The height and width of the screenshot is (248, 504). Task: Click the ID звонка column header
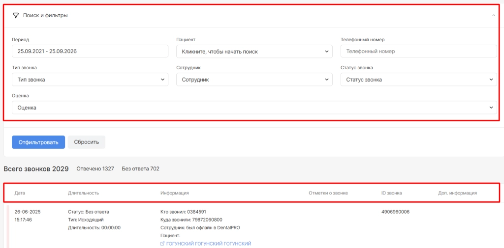point(391,193)
